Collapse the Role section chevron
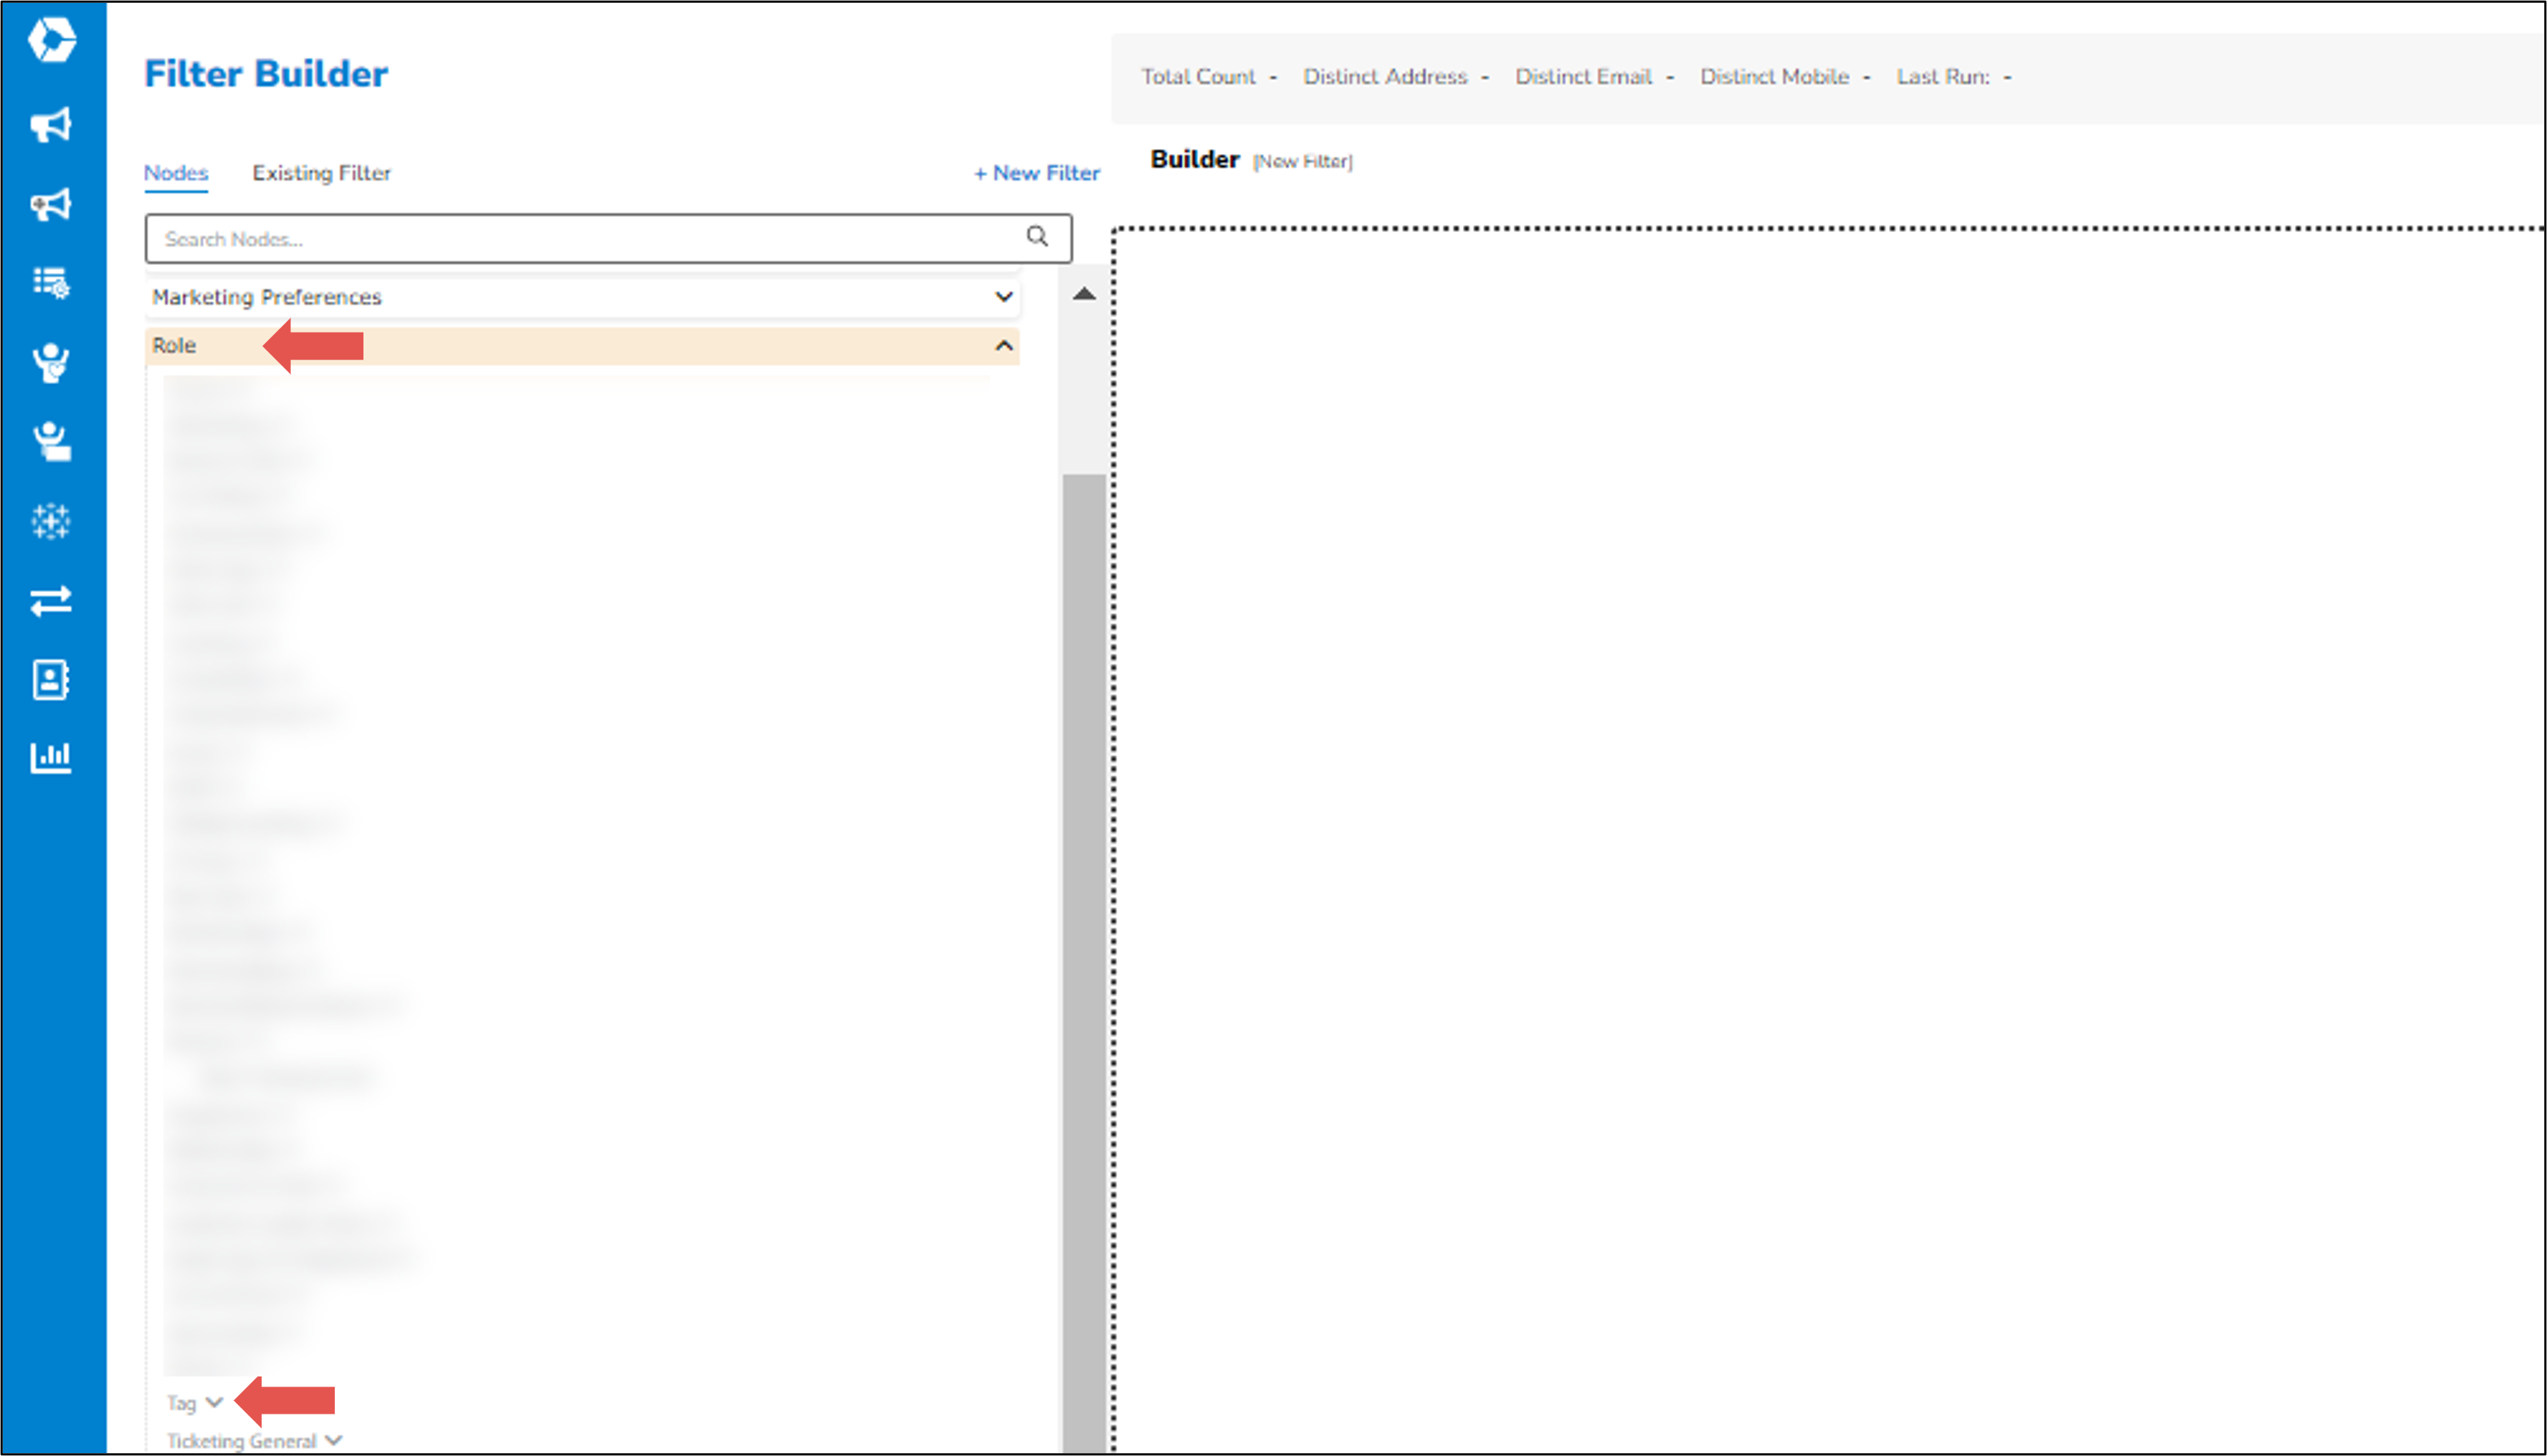2547x1456 pixels. 1004,346
